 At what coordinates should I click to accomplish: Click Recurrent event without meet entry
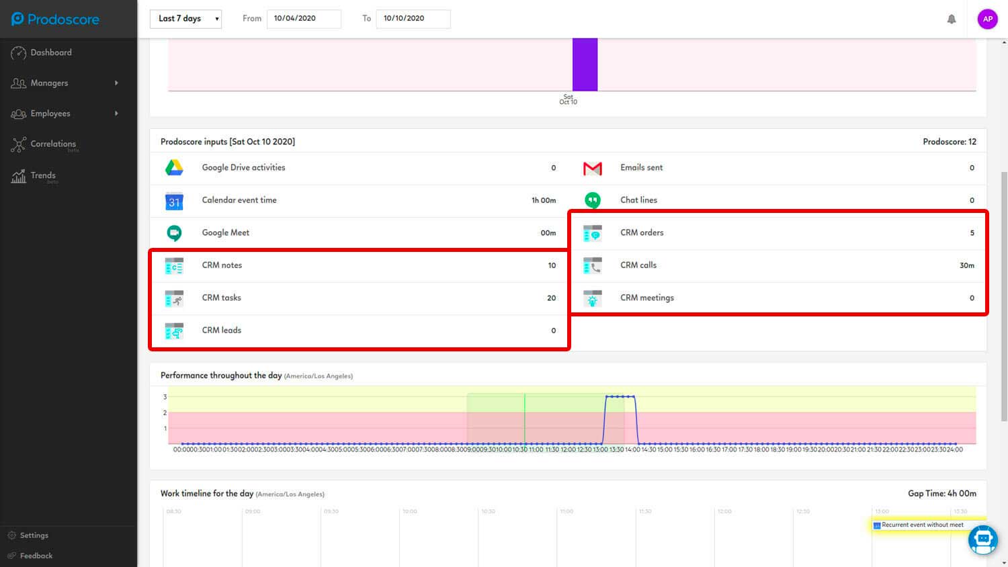(x=928, y=525)
